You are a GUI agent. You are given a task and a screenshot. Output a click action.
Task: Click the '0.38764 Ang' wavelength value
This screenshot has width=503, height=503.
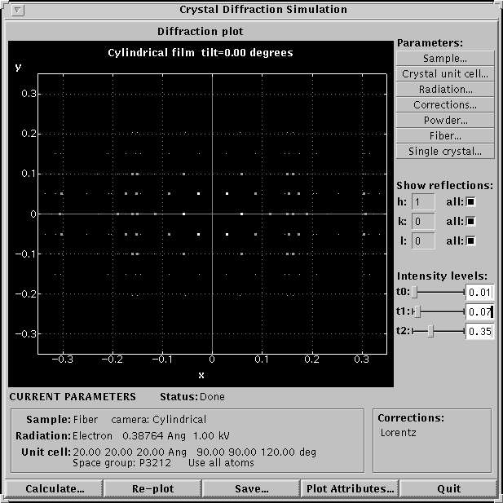point(154,436)
